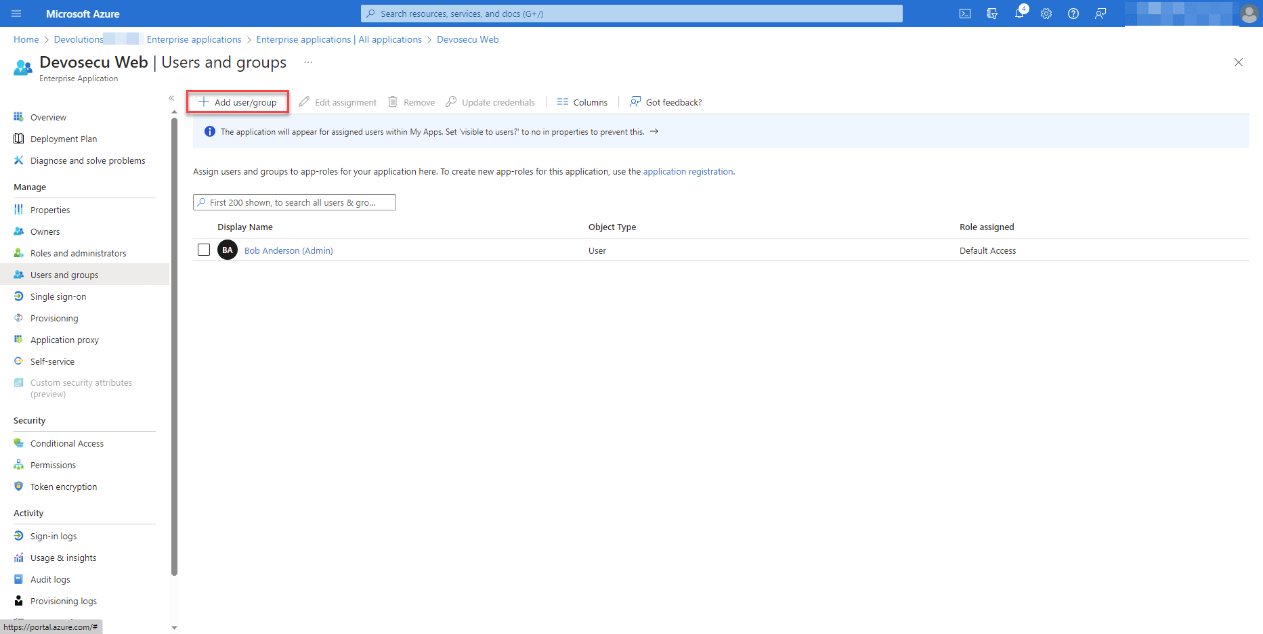Click the user account avatar

pos(1249,14)
